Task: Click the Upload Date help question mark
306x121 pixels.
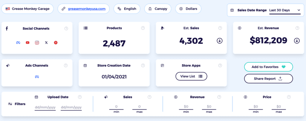Action: point(79,97)
